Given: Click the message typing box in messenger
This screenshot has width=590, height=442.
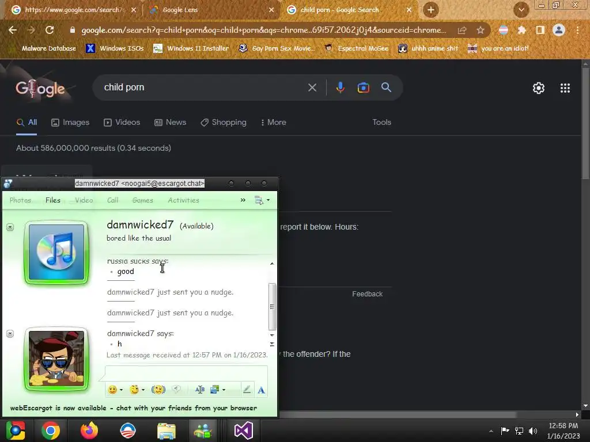Looking at the screenshot, I should (x=186, y=372).
